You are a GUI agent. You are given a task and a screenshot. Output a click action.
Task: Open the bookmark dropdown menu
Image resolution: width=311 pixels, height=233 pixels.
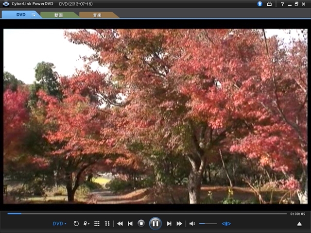[86, 223]
